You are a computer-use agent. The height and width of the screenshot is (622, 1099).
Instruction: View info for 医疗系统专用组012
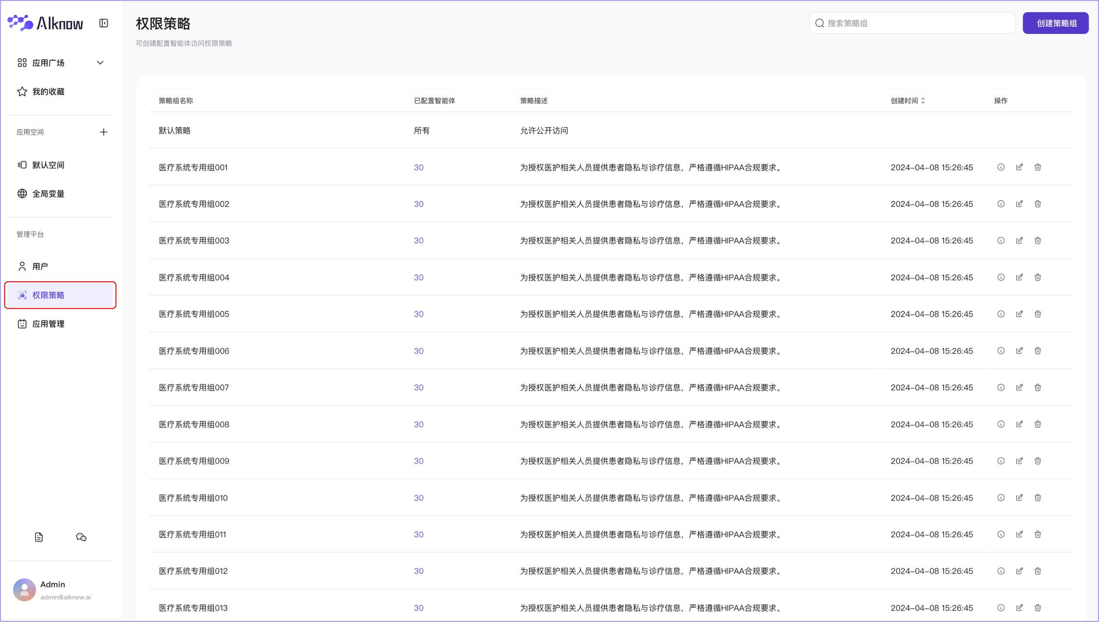pyautogui.click(x=1001, y=571)
